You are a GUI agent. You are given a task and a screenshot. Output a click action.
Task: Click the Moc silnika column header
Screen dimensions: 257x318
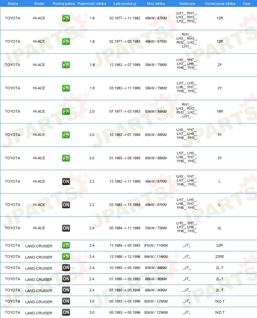click(x=156, y=4)
